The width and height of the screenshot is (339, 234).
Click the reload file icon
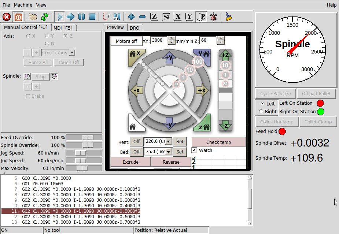pos(45,16)
